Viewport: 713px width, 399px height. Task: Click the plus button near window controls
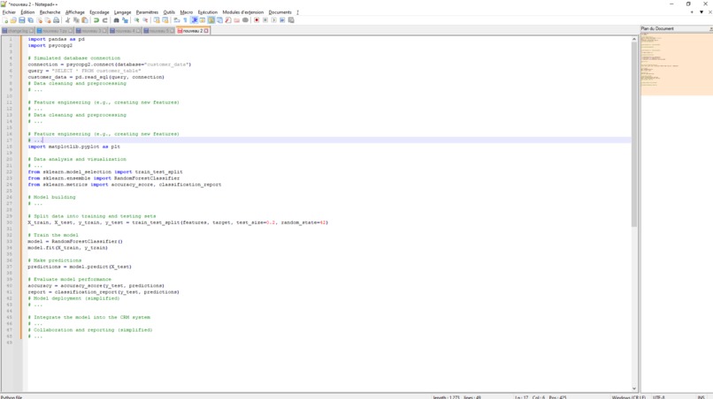(692, 12)
